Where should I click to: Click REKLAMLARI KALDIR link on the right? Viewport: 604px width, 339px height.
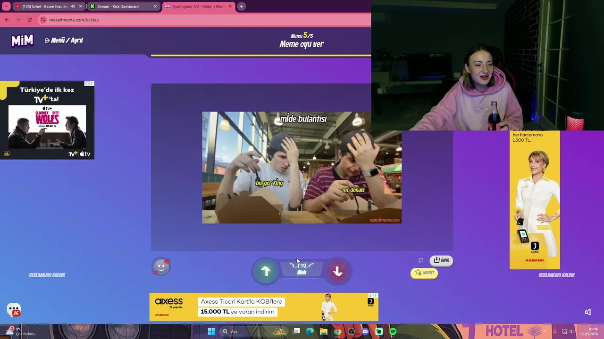pos(556,275)
